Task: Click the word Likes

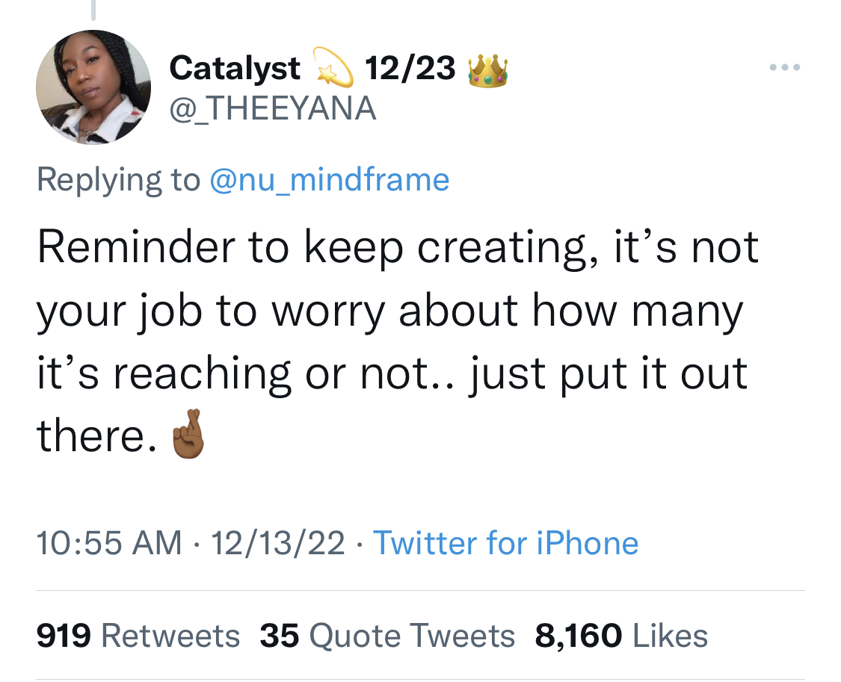Action: pyautogui.click(x=671, y=636)
